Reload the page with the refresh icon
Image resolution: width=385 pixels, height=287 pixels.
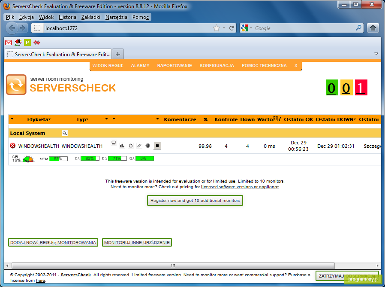[x=232, y=28]
